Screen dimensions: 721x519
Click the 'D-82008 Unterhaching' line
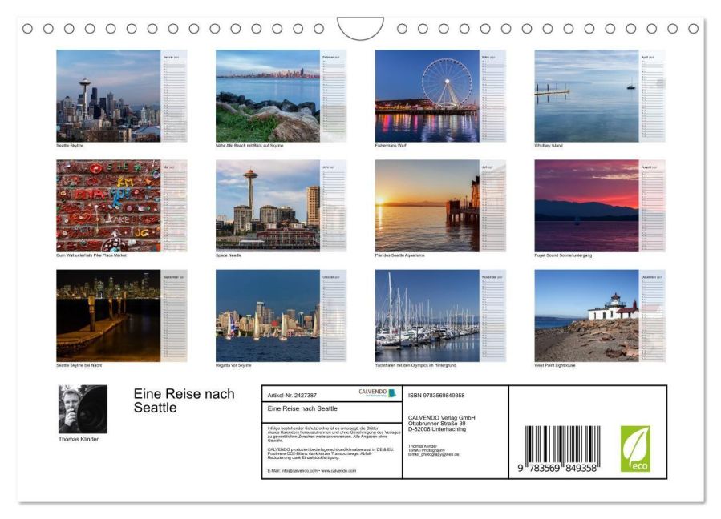(437, 429)
